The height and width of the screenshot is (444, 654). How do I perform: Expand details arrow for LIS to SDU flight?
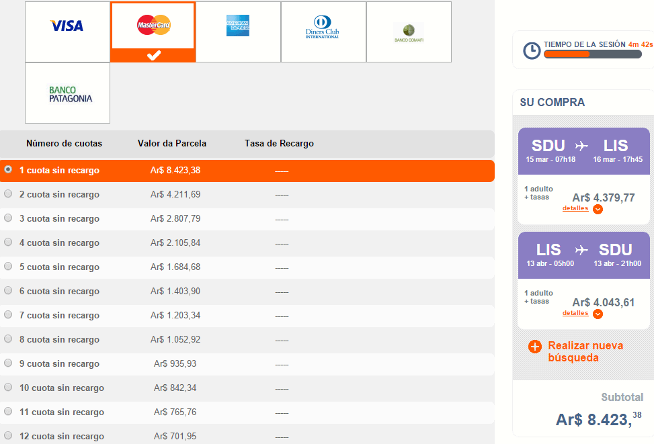[598, 314]
